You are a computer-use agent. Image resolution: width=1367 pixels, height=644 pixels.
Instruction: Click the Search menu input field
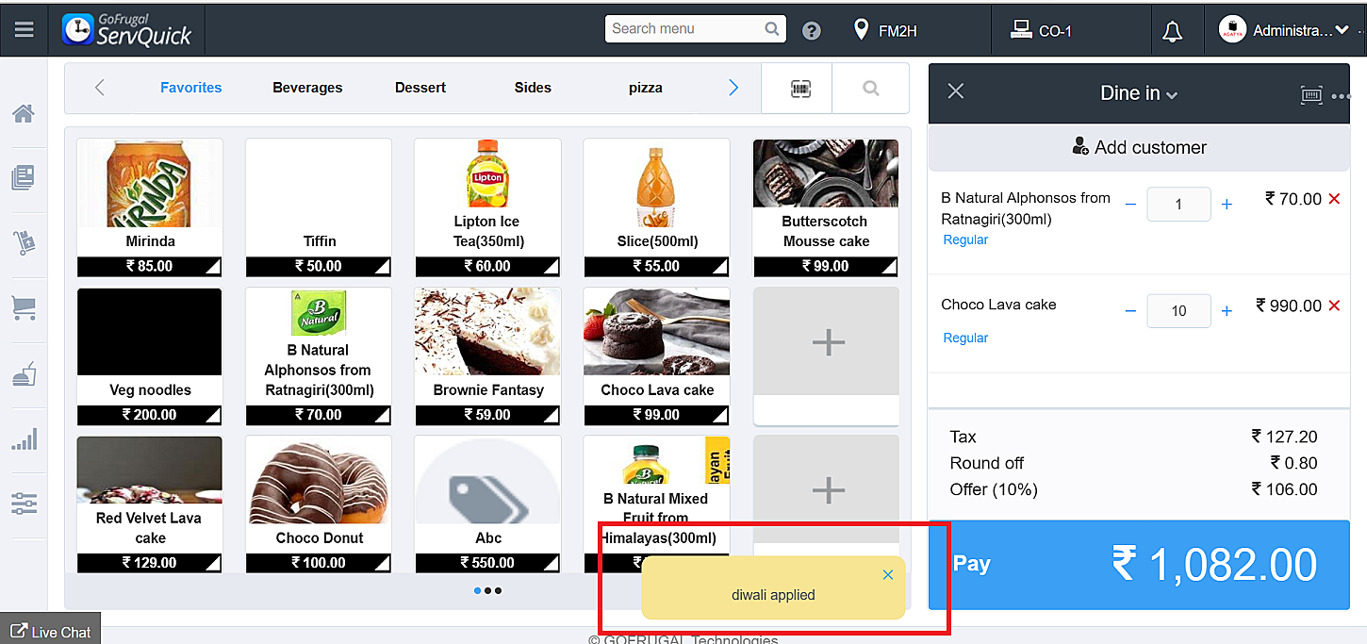click(x=685, y=29)
